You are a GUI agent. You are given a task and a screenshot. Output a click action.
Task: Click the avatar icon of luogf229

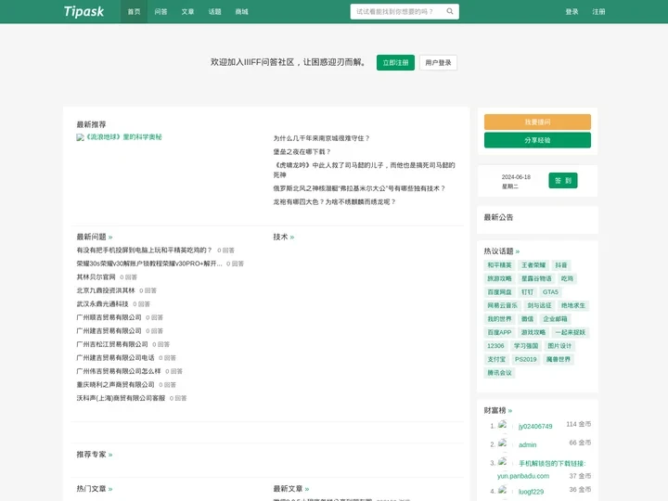click(503, 491)
